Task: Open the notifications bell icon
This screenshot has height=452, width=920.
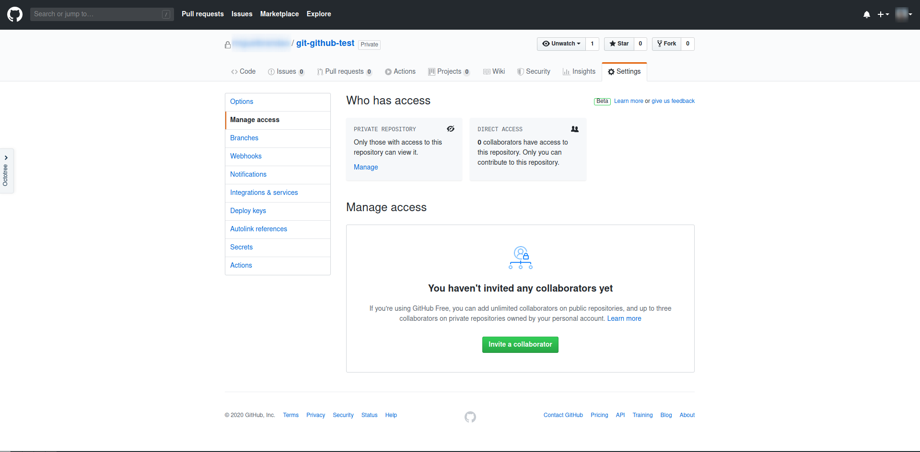Action: click(867, 14)
